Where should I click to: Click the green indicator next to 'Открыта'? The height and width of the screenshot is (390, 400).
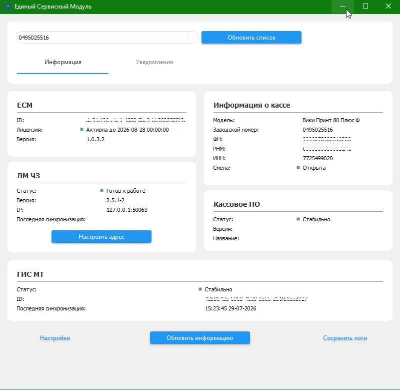coord(298,168)
